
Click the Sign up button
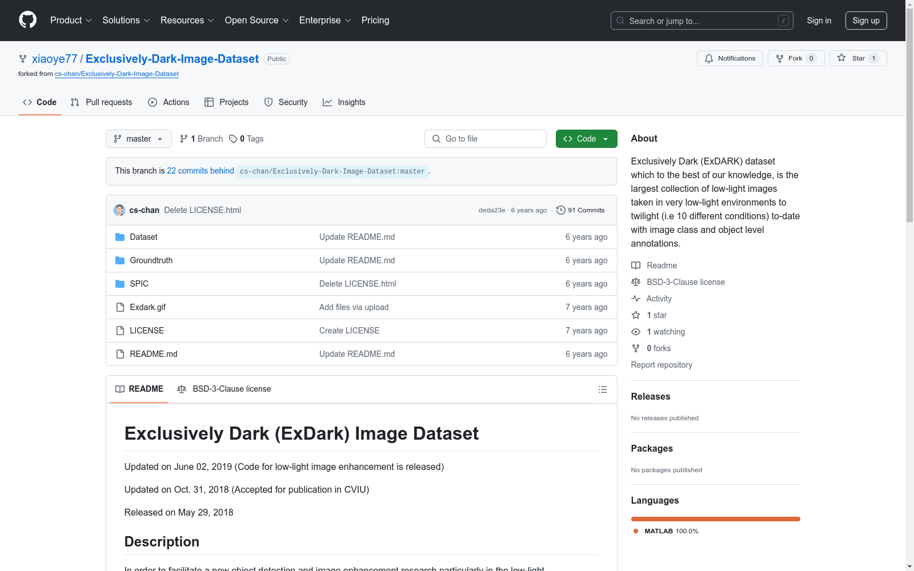point(865,21)
